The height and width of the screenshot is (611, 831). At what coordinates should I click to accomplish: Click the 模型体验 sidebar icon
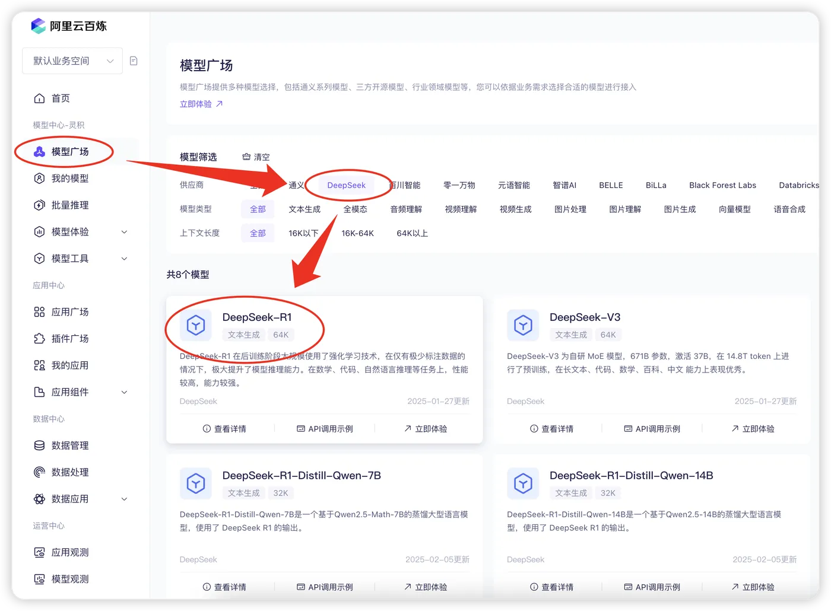(39, 232)
